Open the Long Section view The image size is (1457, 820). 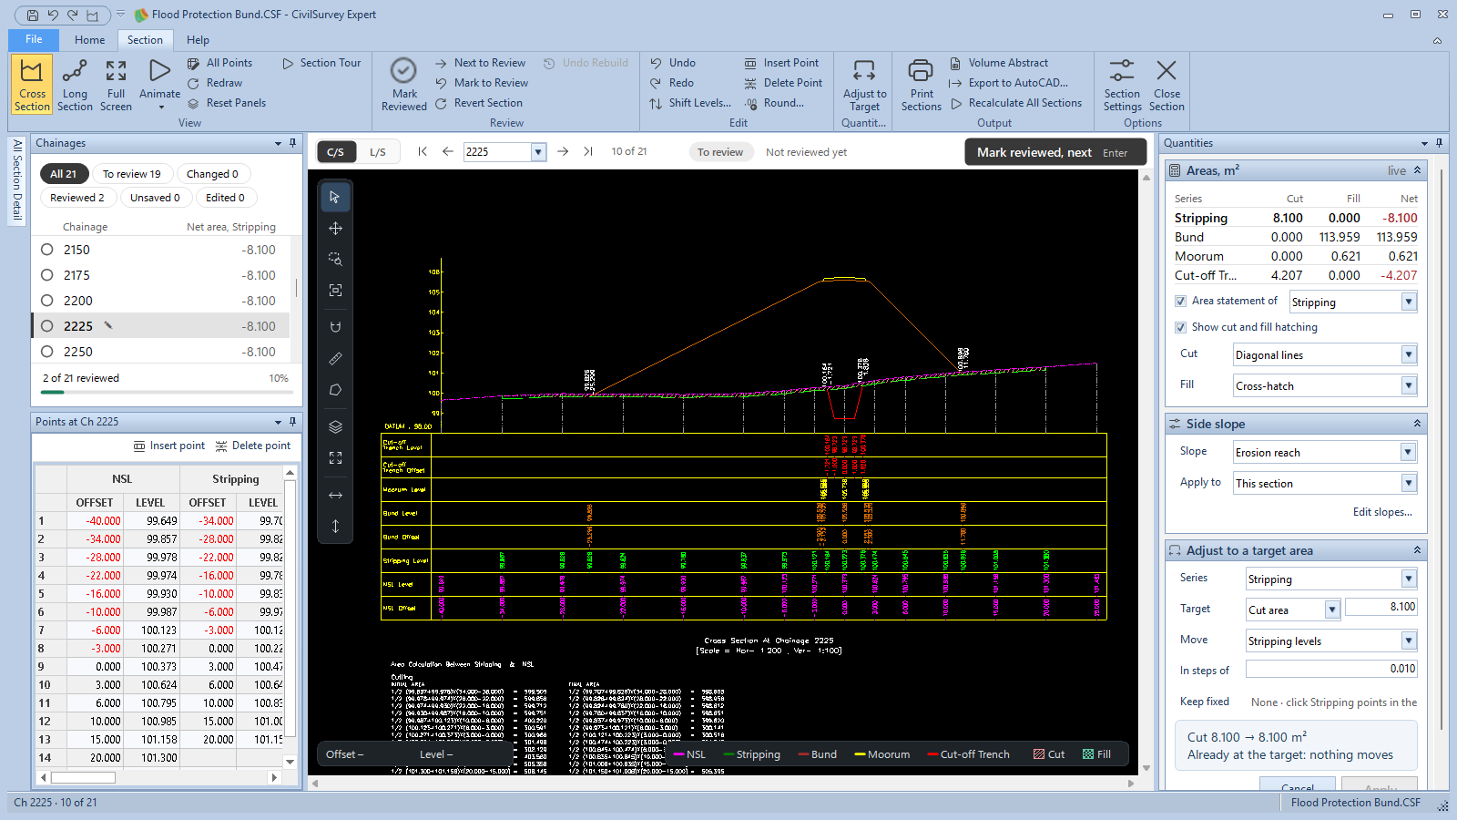75,84
